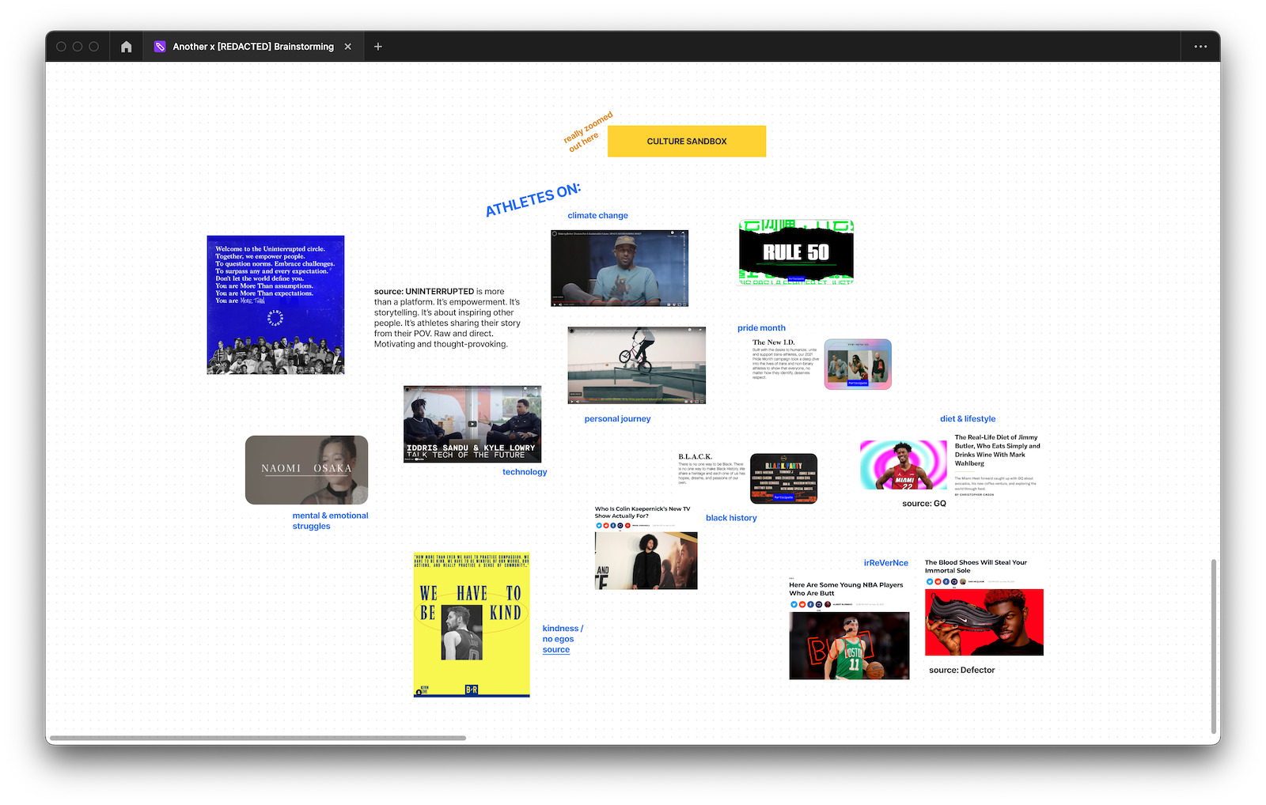
Task: Select the blue Uninterrupted circle poster
Action: coord(275,304)
